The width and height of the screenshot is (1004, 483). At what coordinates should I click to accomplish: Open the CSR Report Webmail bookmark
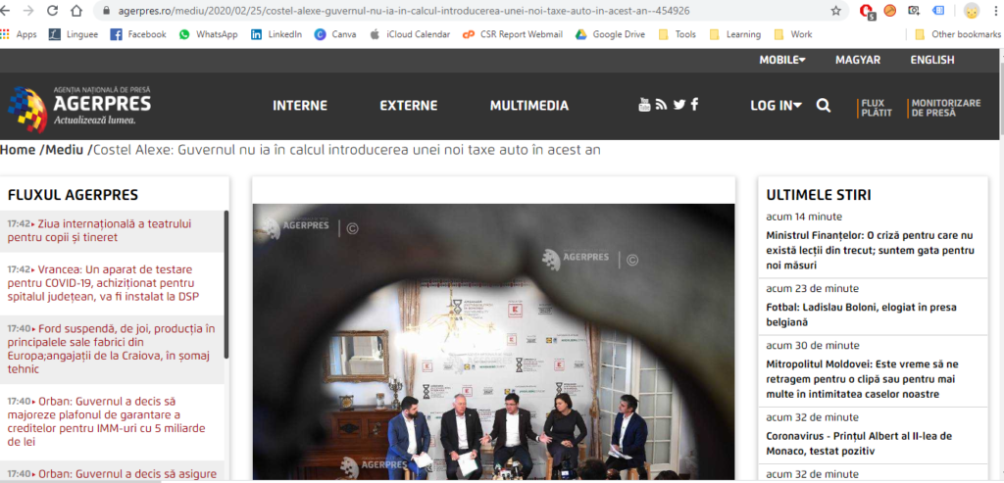(x=512, y=34)
